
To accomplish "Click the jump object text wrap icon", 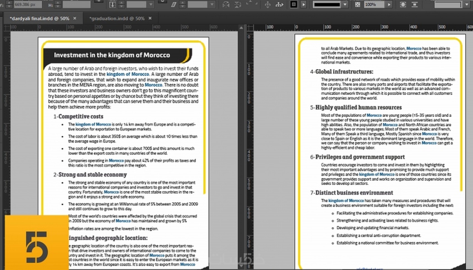I will point(415,4).
